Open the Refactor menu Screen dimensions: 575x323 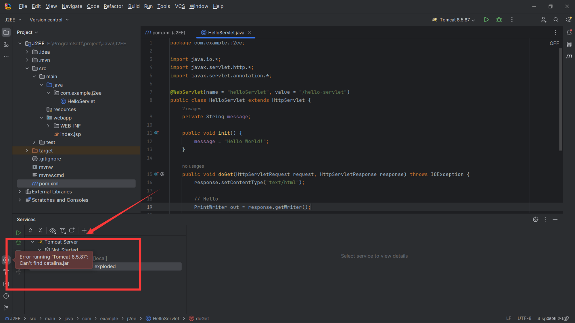pyautogui.click(x=113, y=6)
